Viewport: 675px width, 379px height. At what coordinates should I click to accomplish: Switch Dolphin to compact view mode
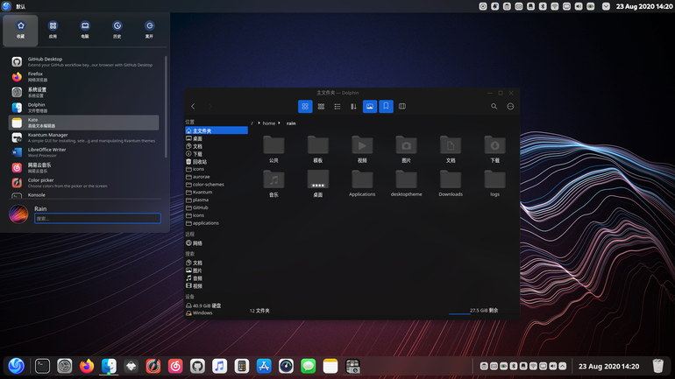tap(321, 106)
